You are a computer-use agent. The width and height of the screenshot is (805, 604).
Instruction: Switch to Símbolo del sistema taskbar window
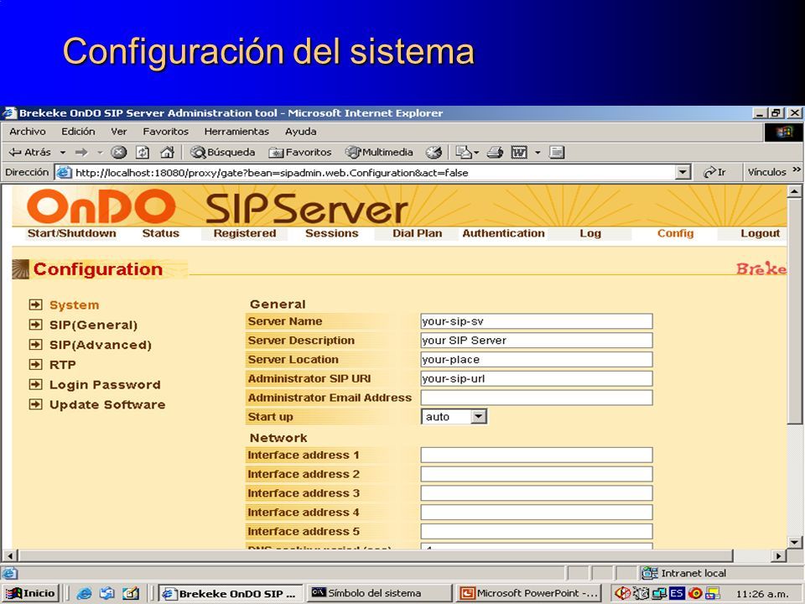[381, 593]
